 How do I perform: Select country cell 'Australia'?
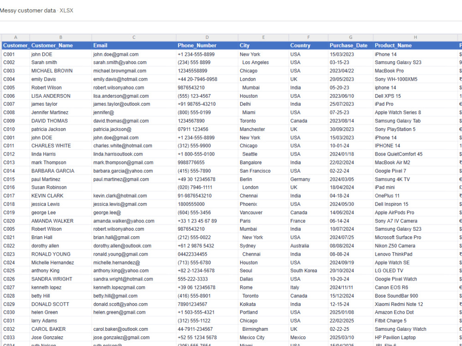click(309, 246)
